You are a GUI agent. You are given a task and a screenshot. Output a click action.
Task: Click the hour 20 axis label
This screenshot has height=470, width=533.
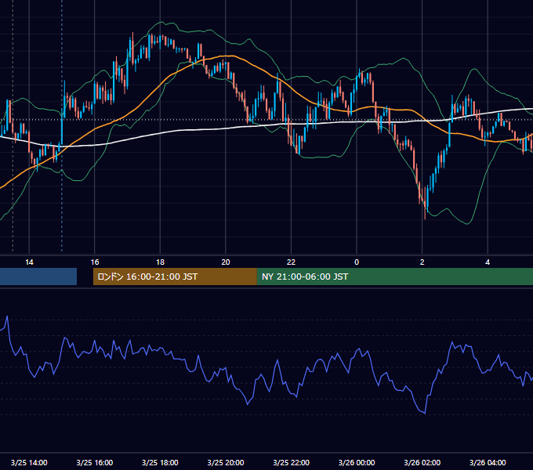226,262
